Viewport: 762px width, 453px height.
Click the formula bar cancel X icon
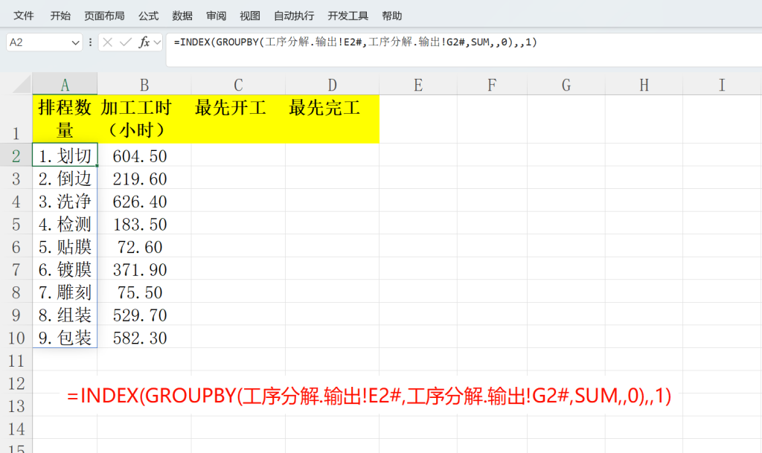[108, 42]
